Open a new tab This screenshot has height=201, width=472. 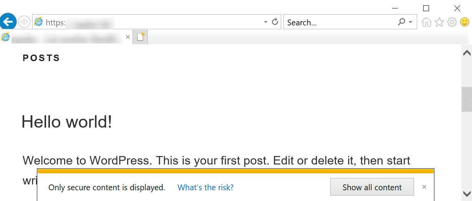pos(141,37)
